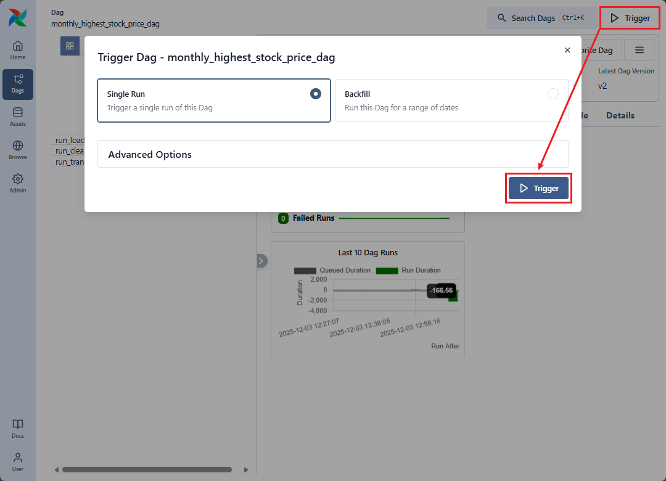The width and height of the screenshot is (666, 481).
Task: Open the Browse sidebar menu
Action: (17, 150)
